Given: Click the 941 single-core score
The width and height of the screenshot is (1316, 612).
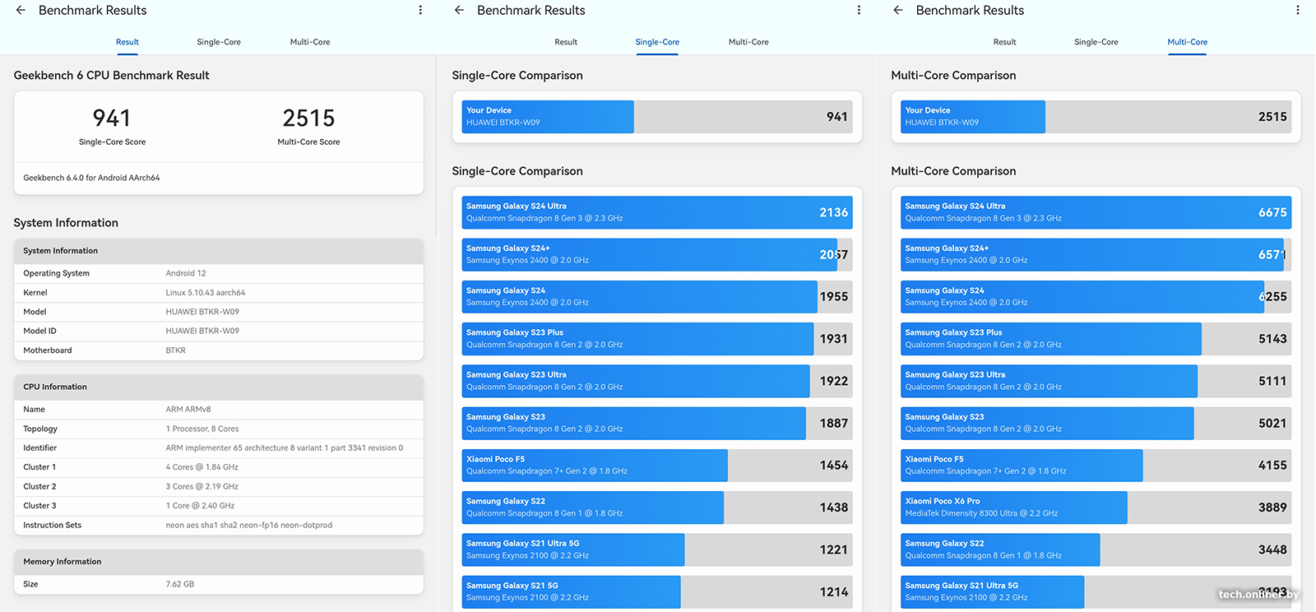Looking at the screenshot, I should pos(112,118).
